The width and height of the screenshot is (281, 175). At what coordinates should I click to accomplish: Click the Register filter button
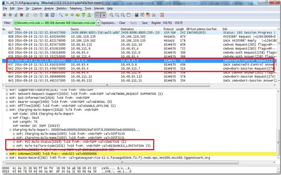tap(156, 23)
